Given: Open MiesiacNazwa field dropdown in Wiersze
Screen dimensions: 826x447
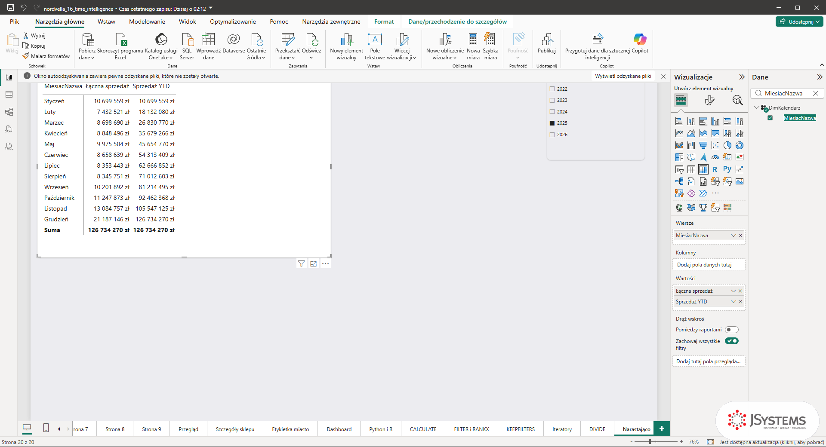Looking at the screenshot, I should (x=734, y=236).
